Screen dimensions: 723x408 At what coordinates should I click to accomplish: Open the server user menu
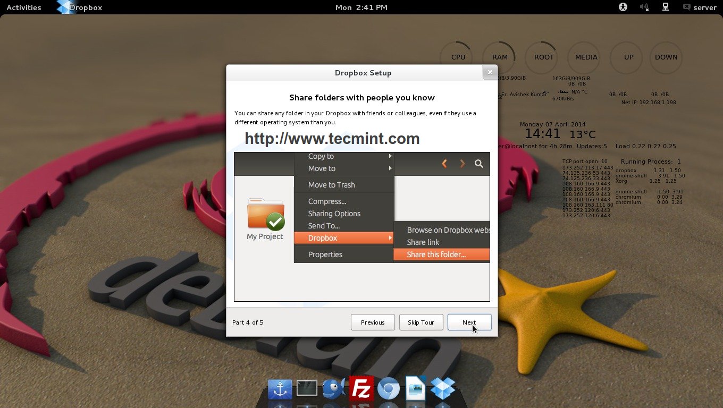coord(700,7)
